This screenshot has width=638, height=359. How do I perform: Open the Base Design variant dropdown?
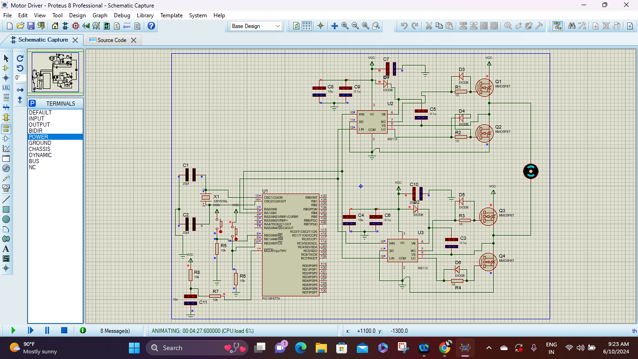[256, 26]
